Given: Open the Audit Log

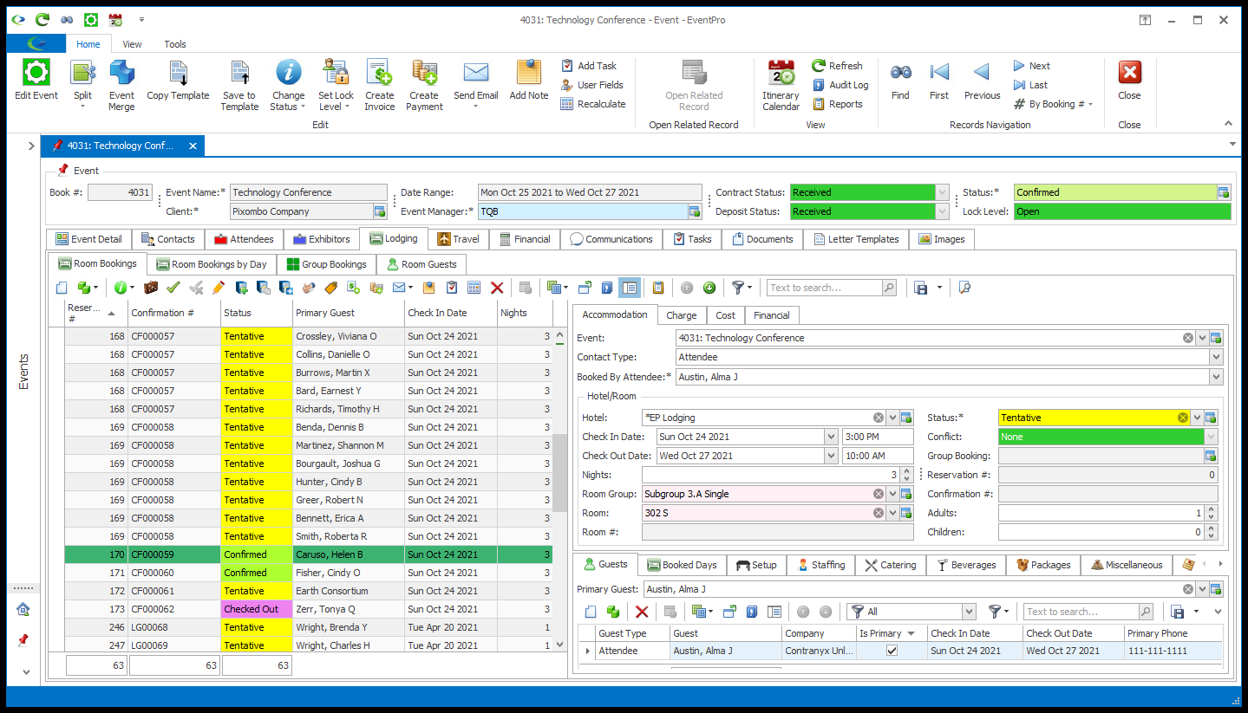Looking at the screenshot, I should (x=840, y=85).
